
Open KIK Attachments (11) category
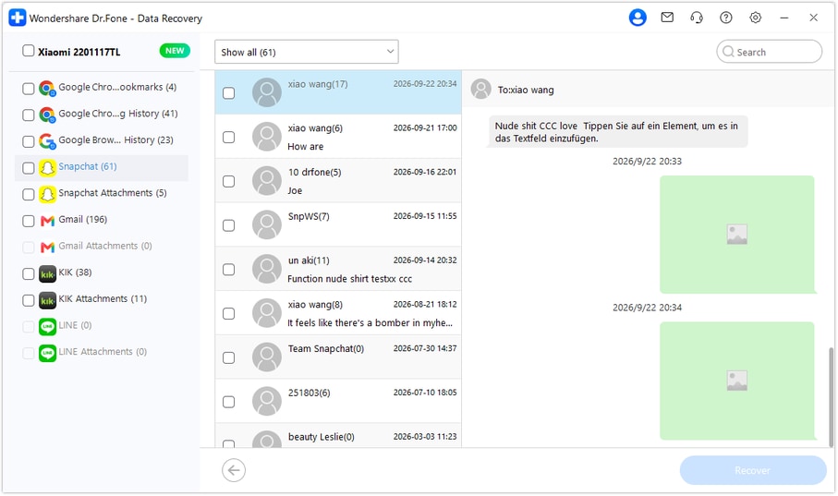point(103,298)
